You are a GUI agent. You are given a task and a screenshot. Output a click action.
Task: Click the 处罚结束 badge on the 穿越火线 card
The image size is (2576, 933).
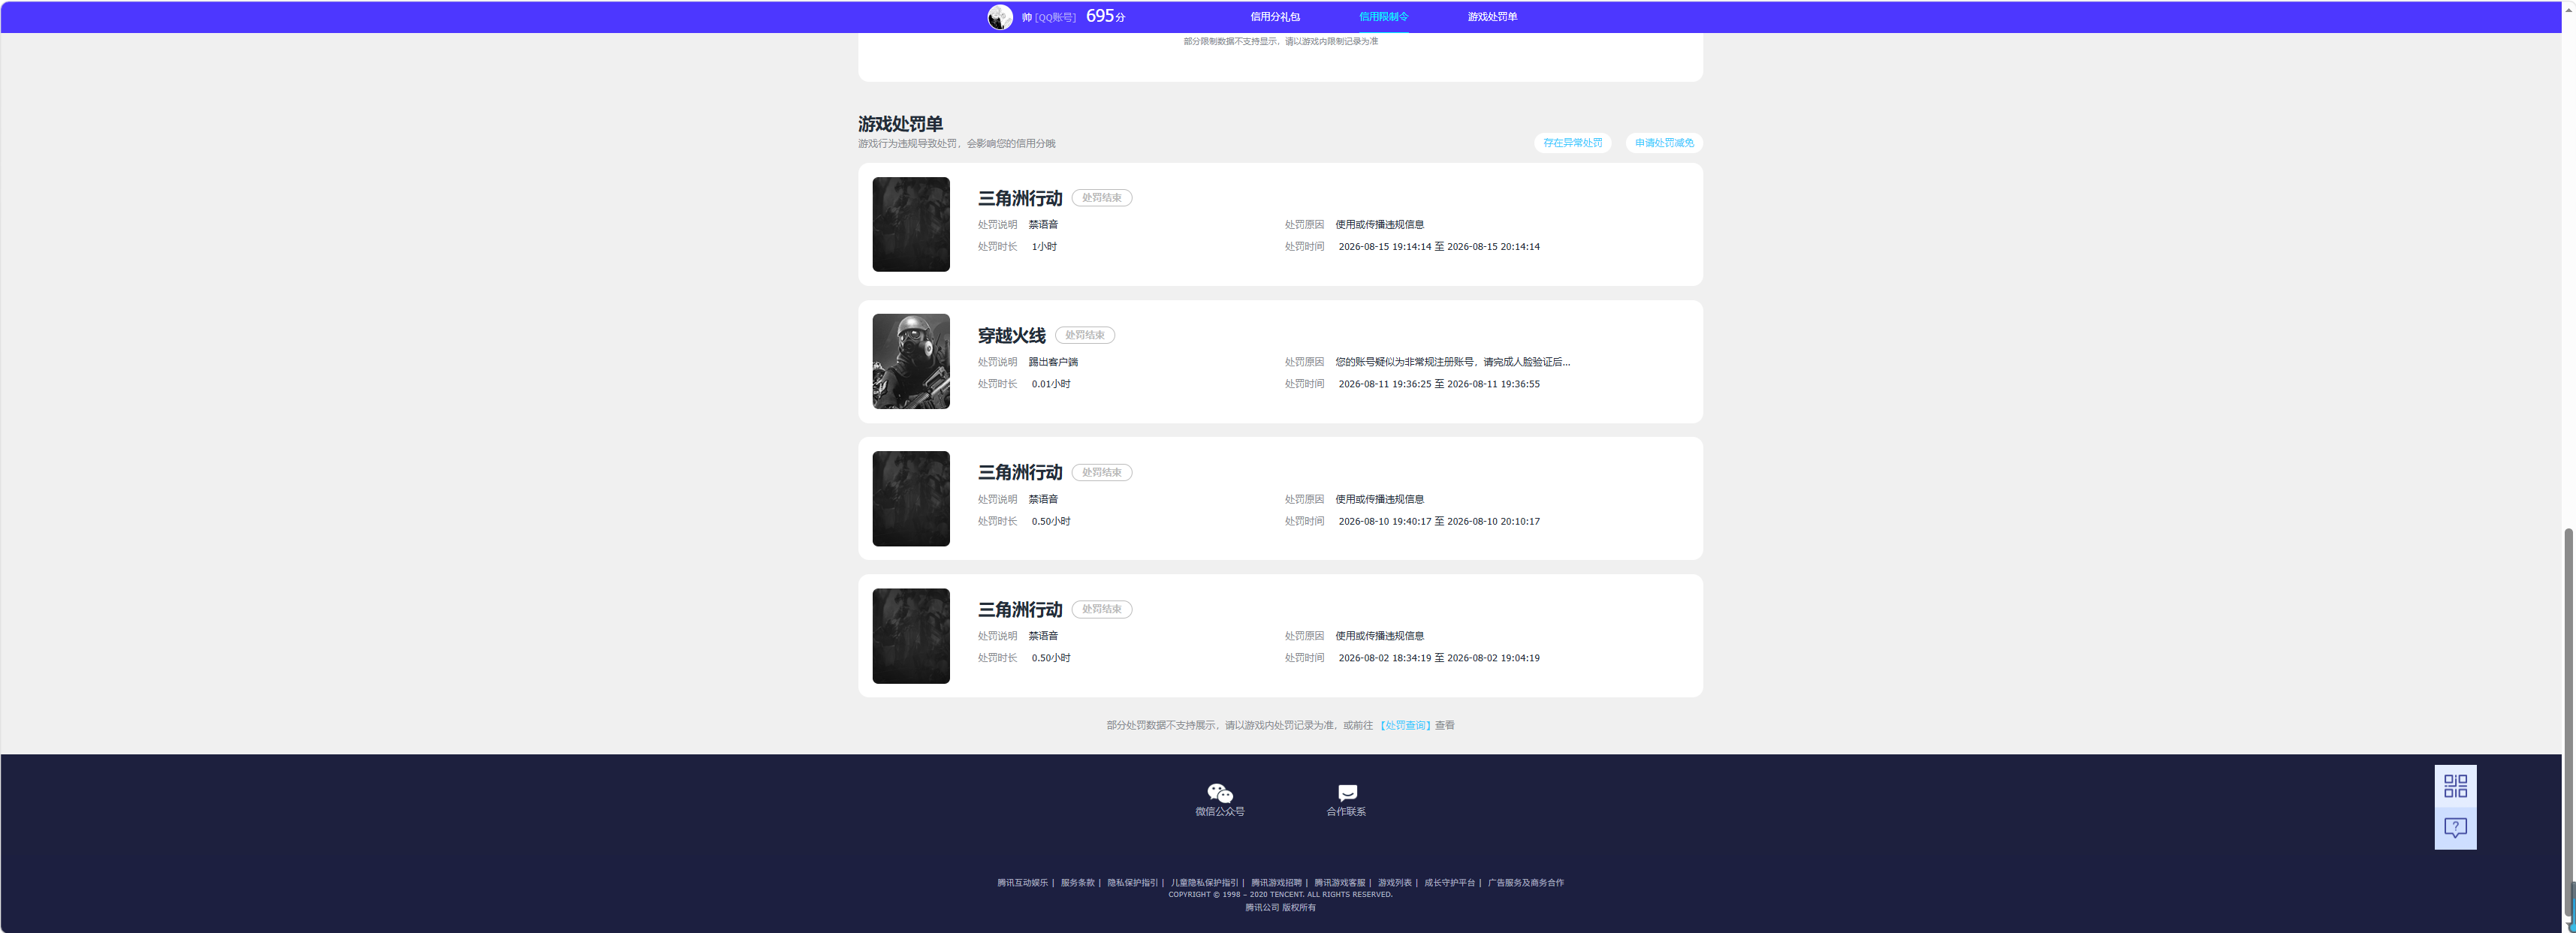1084,336
